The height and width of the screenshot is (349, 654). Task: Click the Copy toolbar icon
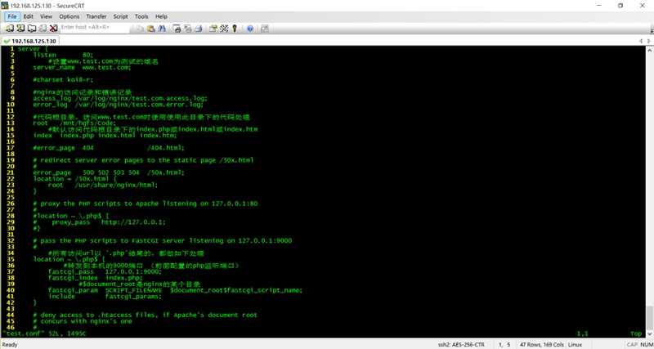tap(140, 29)
